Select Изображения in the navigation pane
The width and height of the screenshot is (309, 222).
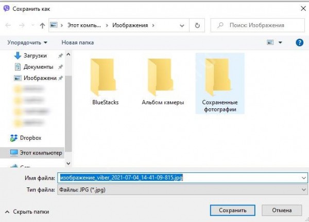pos(40,78)
